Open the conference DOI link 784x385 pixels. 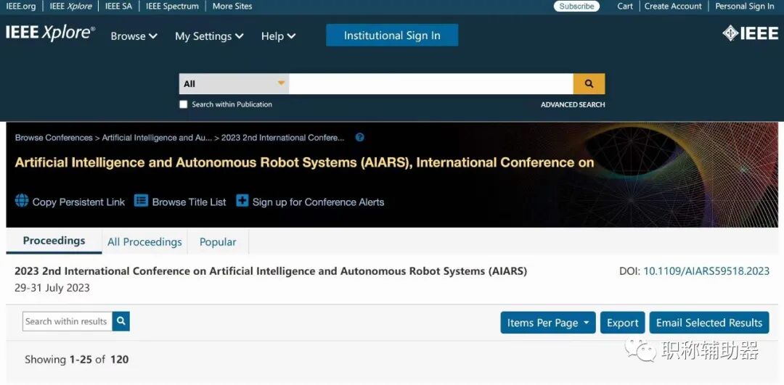tap(706, 271)
